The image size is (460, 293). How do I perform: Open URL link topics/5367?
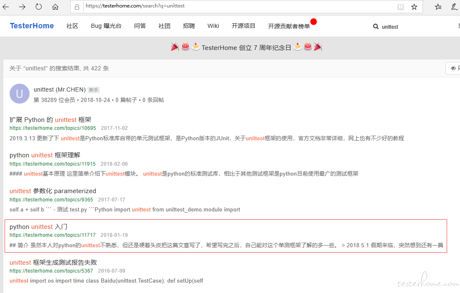tap(51, 271)
